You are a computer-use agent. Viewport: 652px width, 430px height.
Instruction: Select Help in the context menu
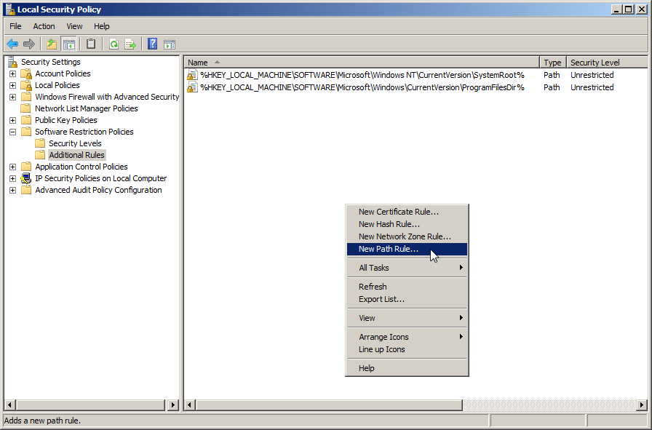pyautogui.click(x=407, y=368)
